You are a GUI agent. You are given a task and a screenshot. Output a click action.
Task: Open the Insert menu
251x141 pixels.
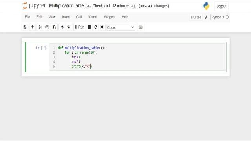[66, 17]
